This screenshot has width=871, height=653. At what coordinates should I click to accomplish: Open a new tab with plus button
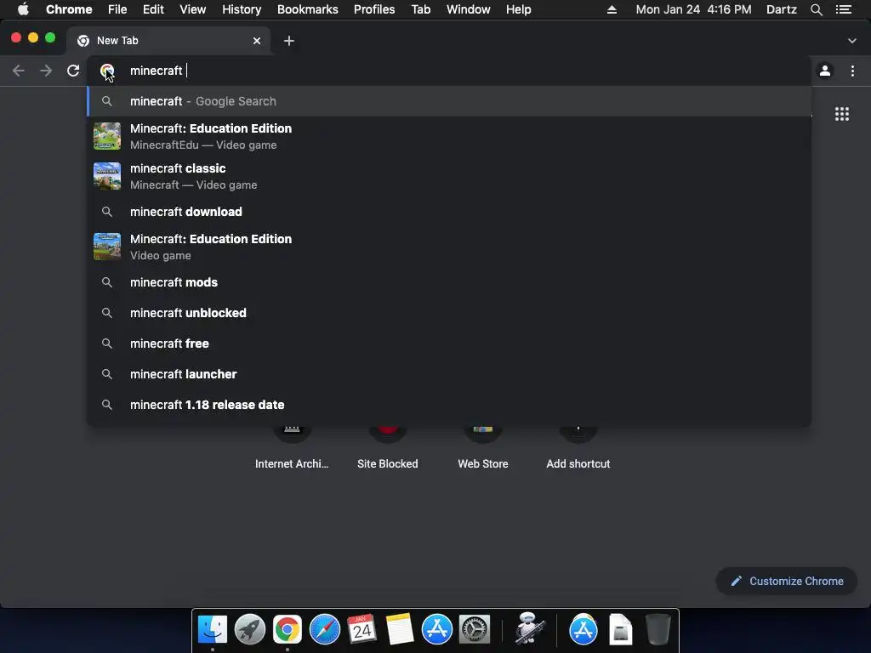(289, 41)
